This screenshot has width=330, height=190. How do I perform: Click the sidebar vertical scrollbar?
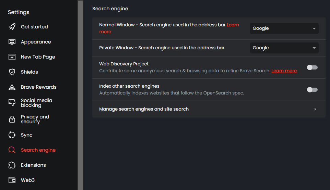tap(80, 92)
